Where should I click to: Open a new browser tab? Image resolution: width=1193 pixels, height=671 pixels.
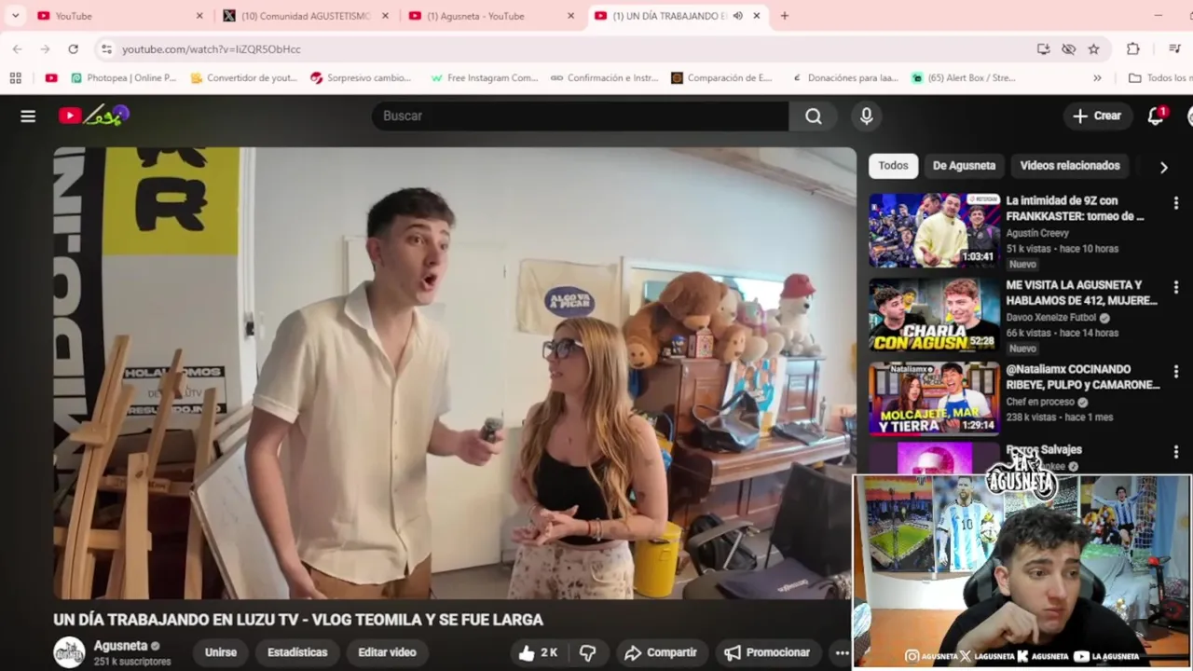[x=784, y=16]
